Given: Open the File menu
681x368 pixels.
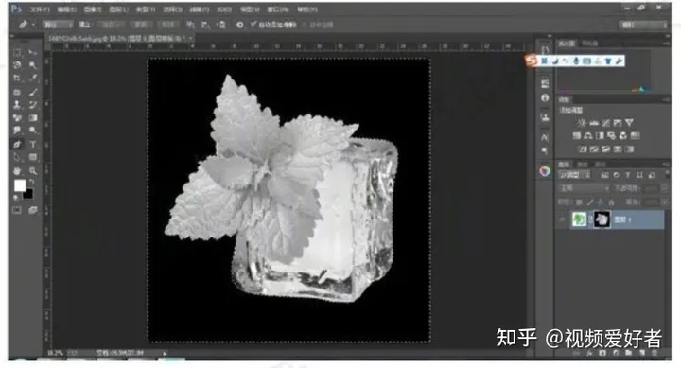Looking at the screenshot, I should click(40, 9).
